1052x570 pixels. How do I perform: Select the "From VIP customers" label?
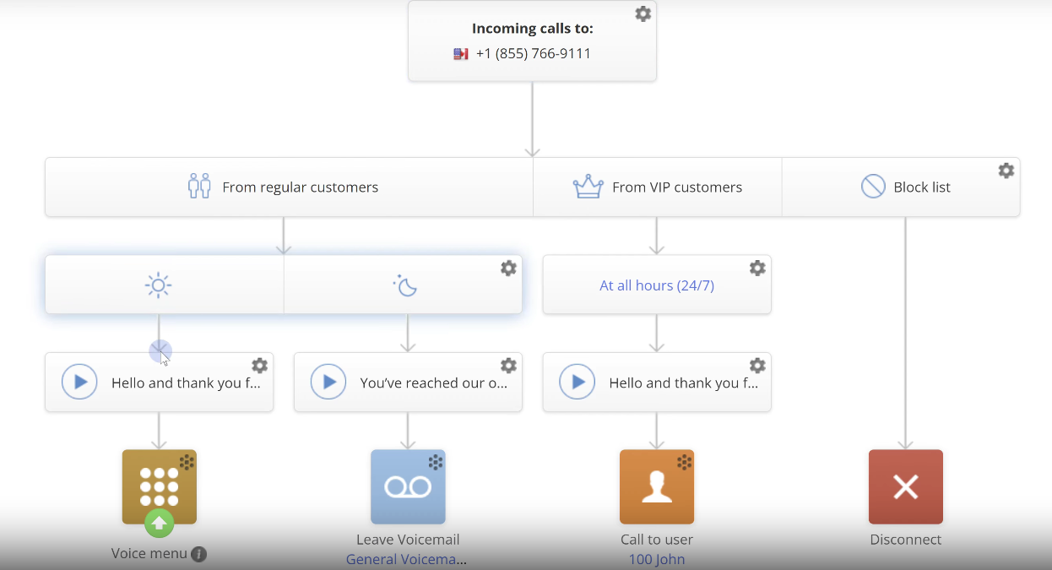click(677, 187)
